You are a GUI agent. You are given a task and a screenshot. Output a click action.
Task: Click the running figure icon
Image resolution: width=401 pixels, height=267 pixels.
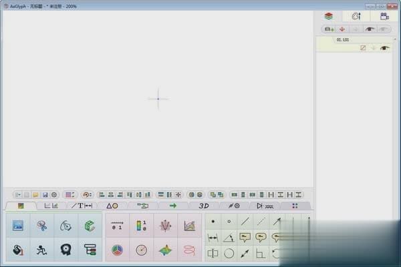(x=42, y=250)
